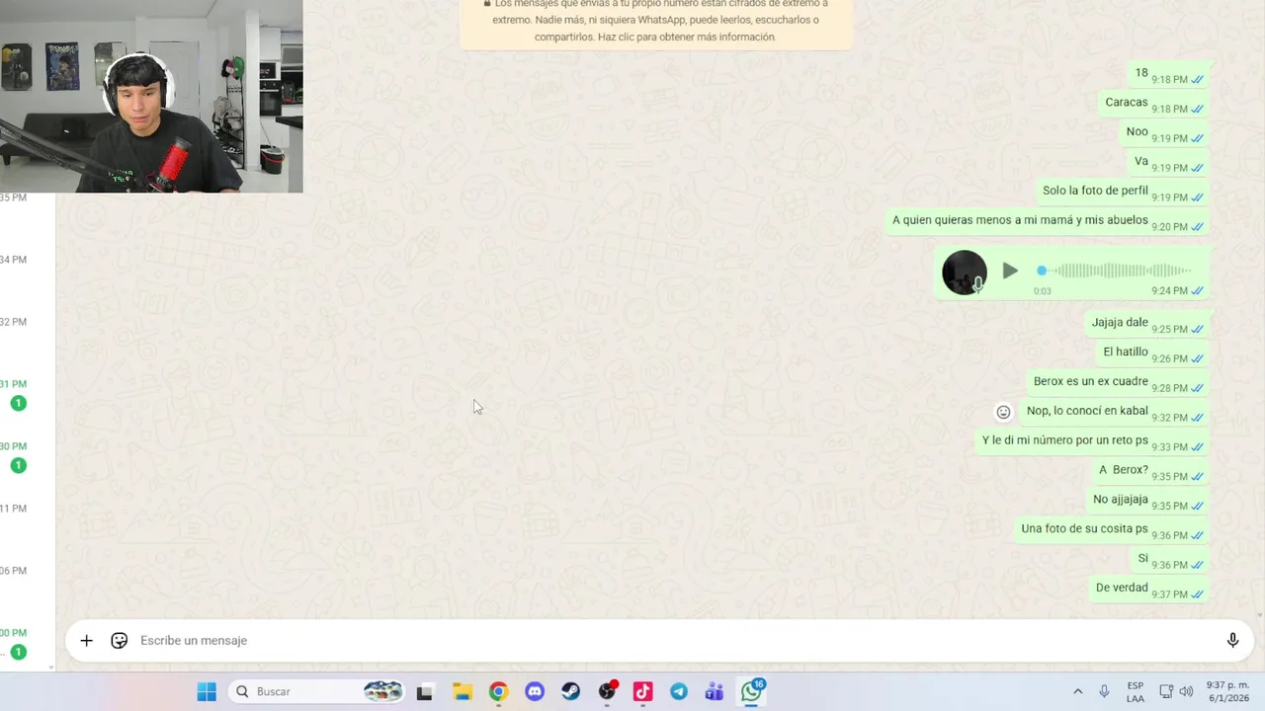
Task: Open Google Chrome from the taskbar
Action: pyautogui.click(x=498, y=692)
